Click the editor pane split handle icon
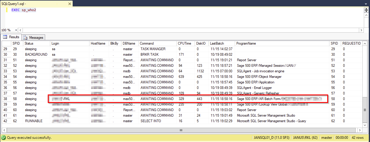 (x=366, y=10)
